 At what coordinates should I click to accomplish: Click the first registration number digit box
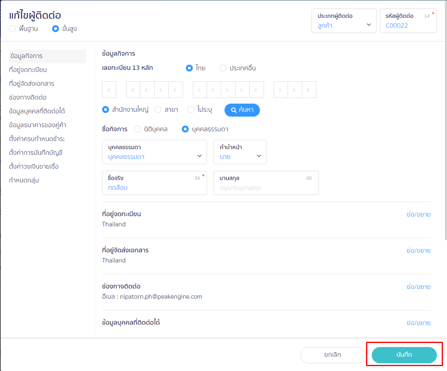[109, 90]
